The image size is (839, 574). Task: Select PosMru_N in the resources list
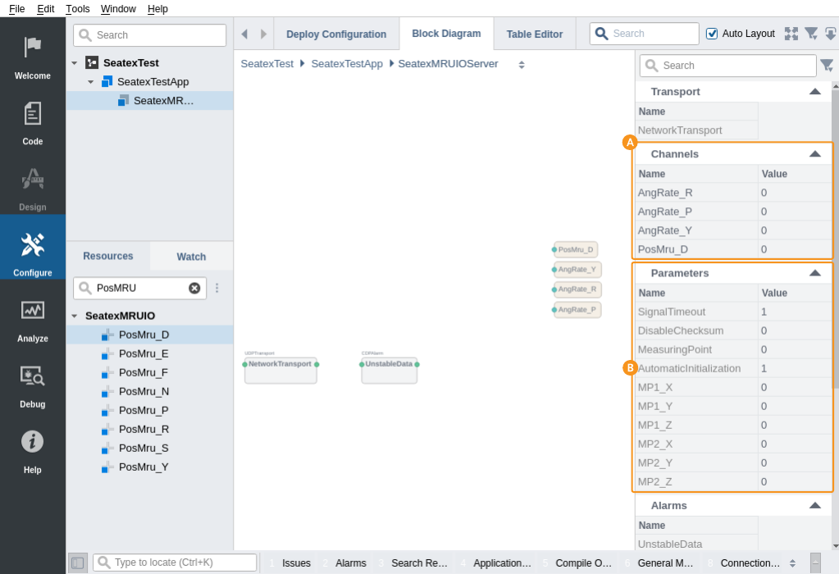point(144,391)
